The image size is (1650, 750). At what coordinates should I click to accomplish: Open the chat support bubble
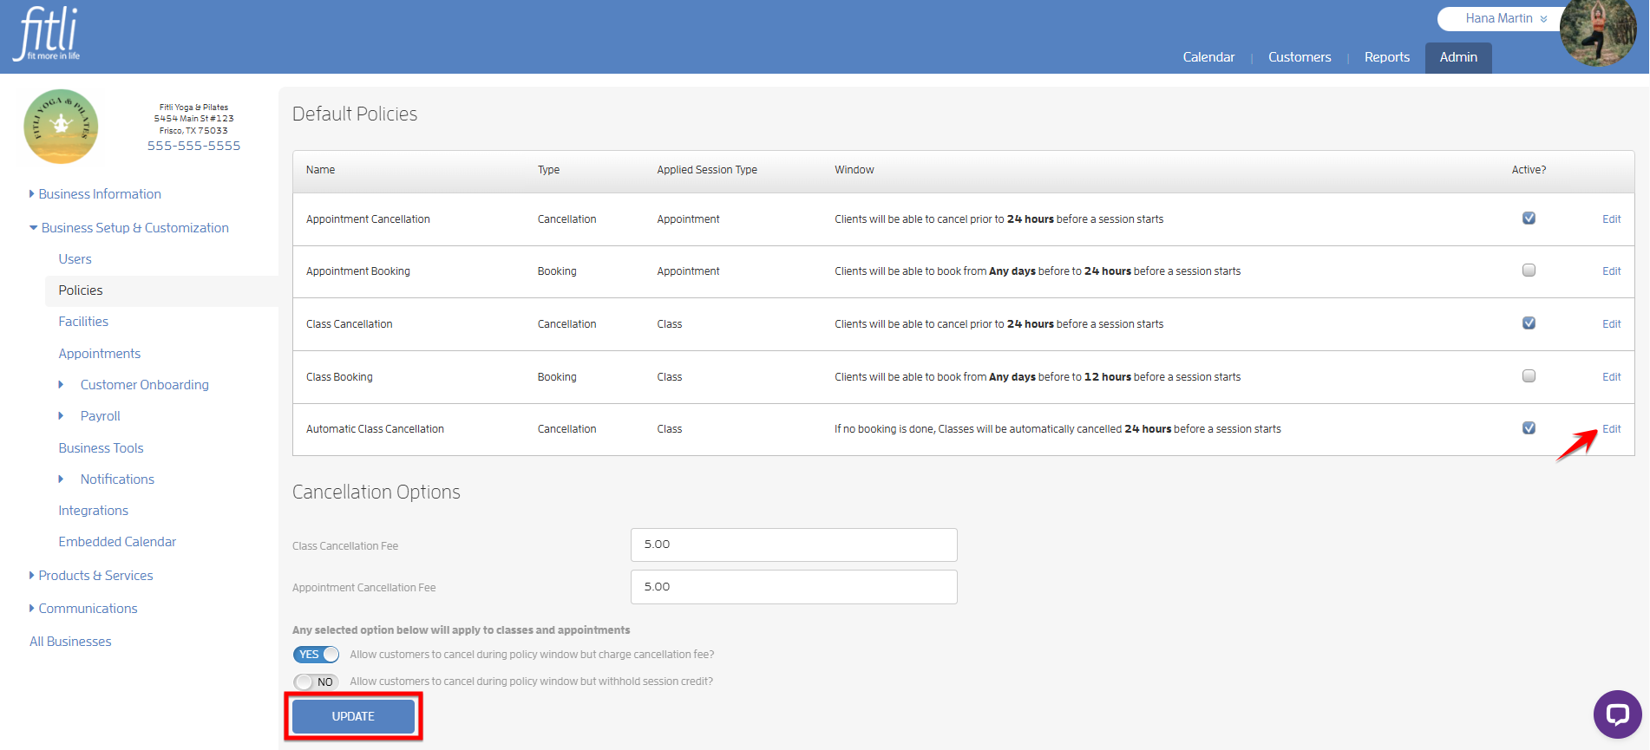(1617, 714)
